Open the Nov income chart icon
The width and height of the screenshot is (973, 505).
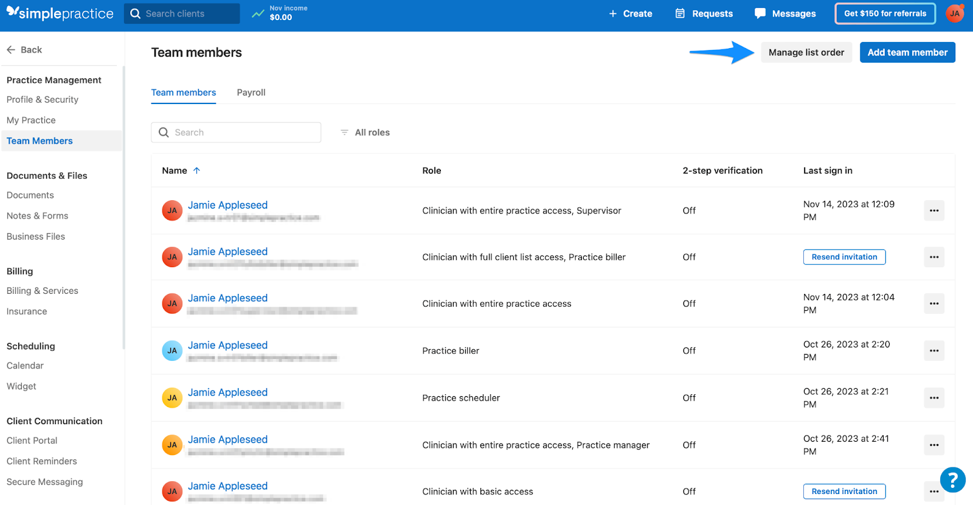(x=258, y=13)
